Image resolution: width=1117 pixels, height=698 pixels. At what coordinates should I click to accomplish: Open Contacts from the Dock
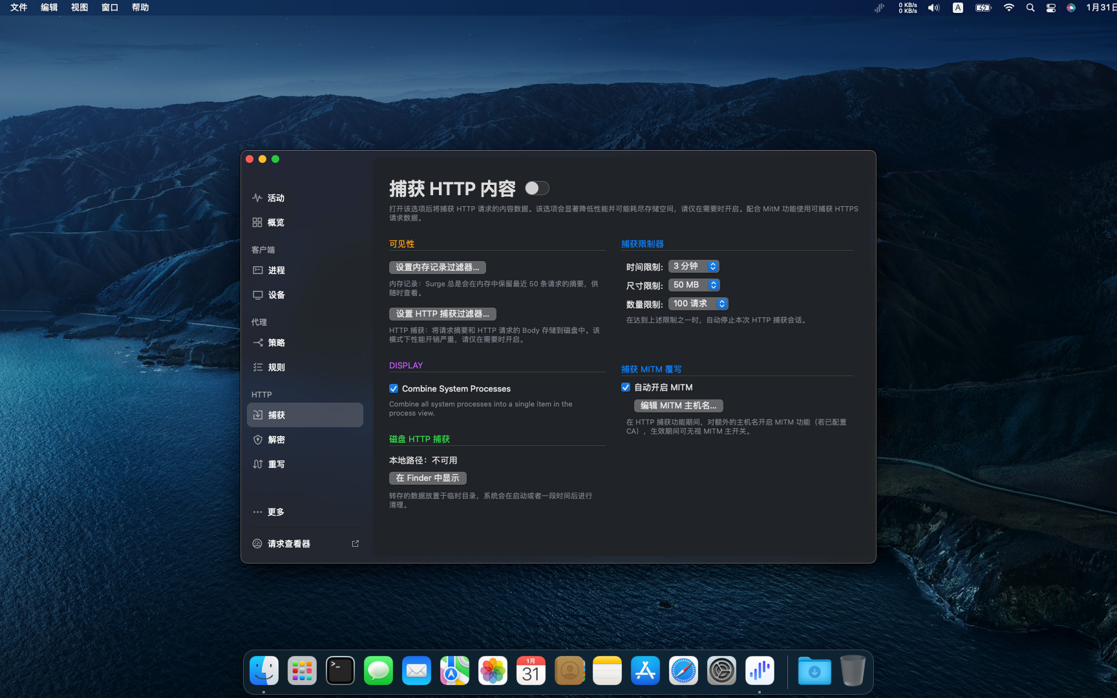pos(569,671)
